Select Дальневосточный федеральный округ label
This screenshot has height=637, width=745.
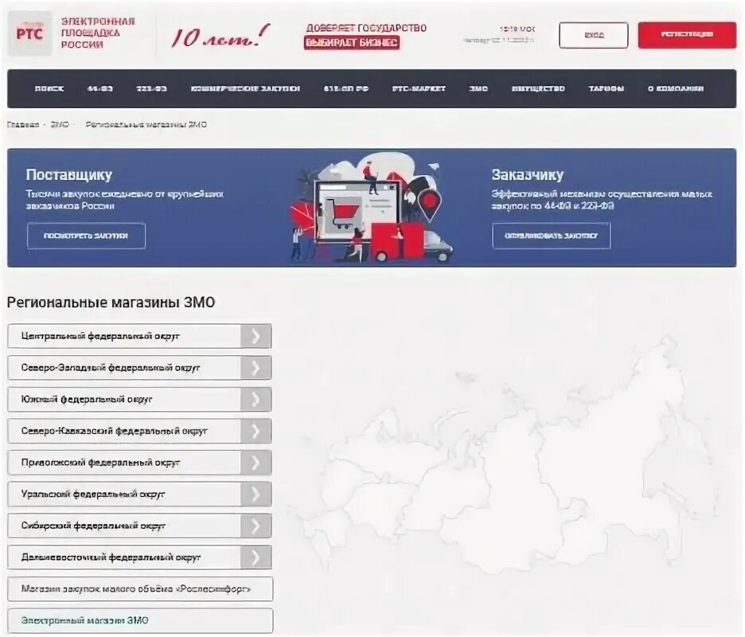coord(111,557)
